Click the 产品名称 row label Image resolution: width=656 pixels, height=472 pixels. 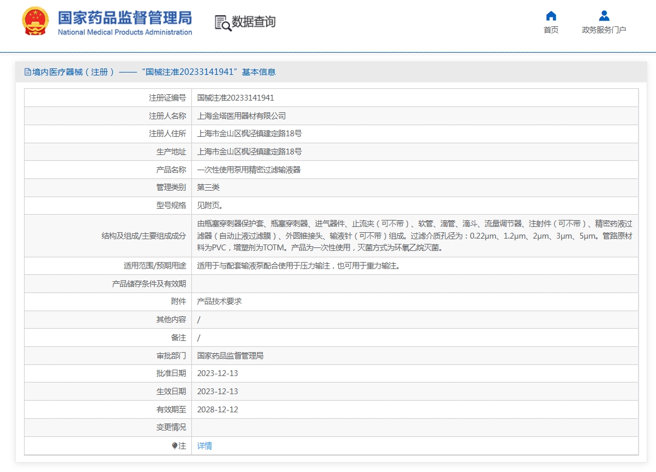[171, 170]
